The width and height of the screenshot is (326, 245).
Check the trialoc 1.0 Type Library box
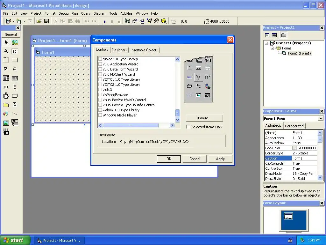pyautogui.click(x=100, y=59)
